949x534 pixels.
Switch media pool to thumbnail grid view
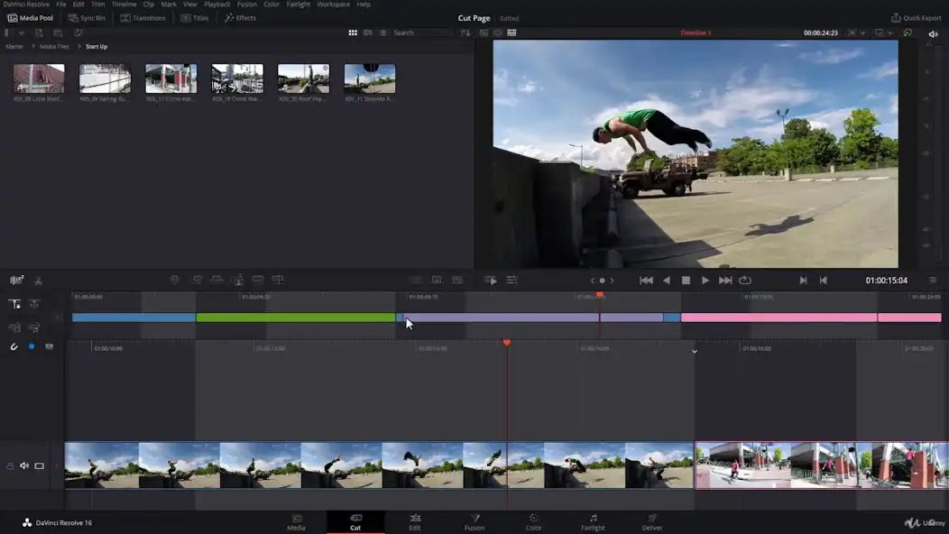click(352, 32)
